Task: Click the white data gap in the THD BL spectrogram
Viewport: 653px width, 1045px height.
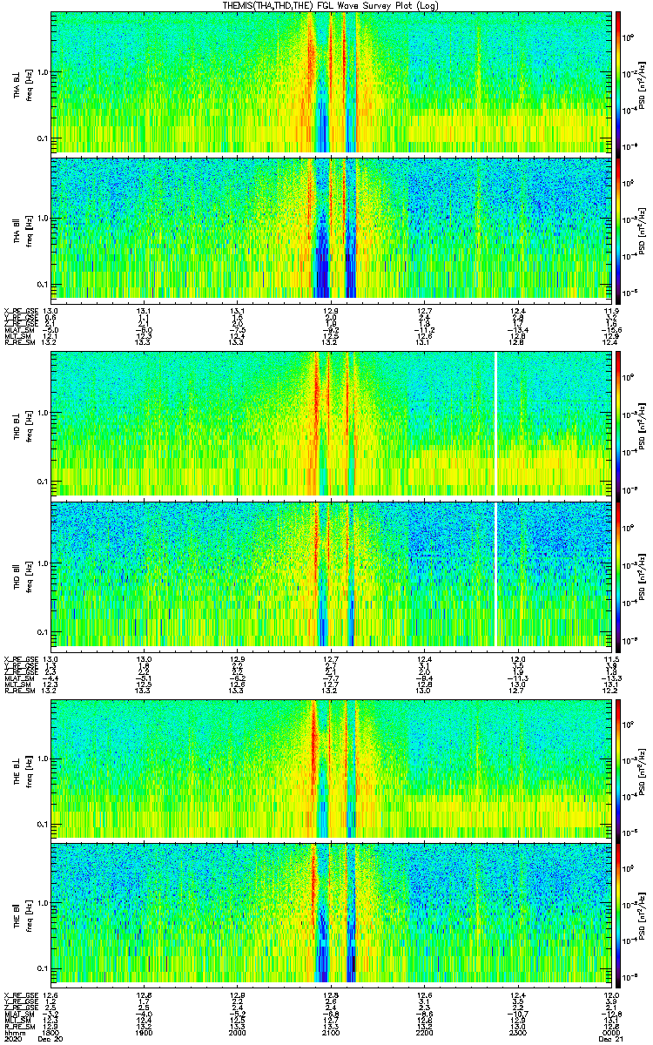Action: pyautogui.click(x=495, y=422)
